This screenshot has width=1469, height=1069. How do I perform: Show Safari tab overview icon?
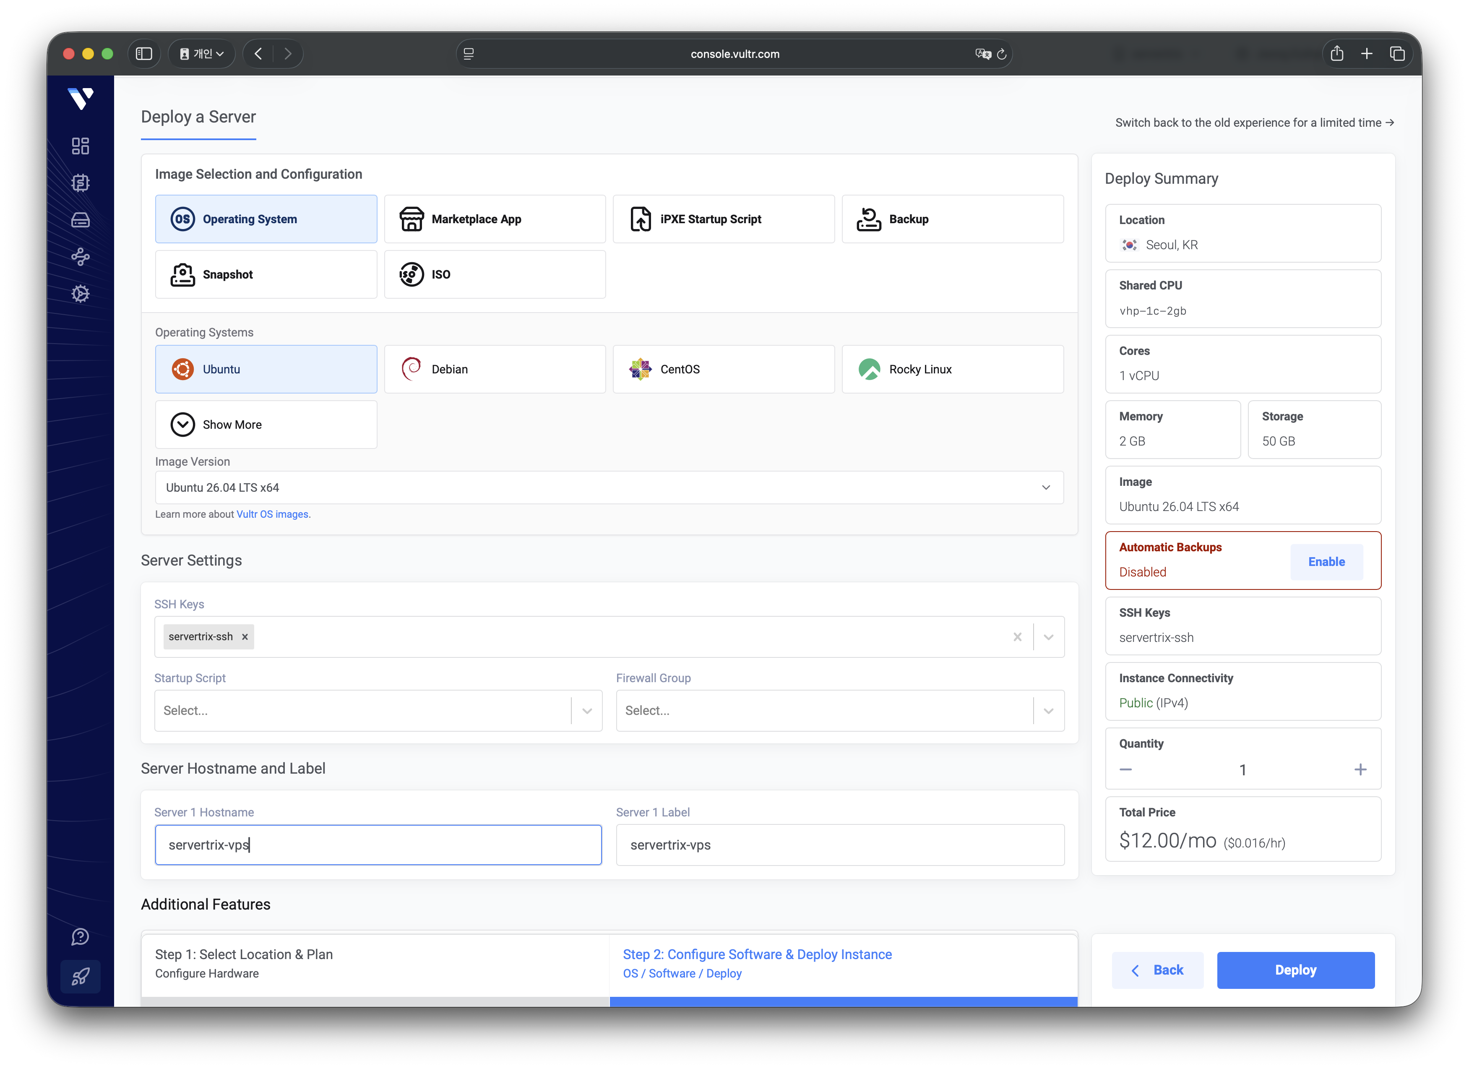tap(1397, 54)
